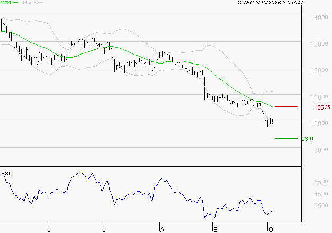332x233 pixels.
Task: Click the 100.00 price axis label
Action: 319,123
